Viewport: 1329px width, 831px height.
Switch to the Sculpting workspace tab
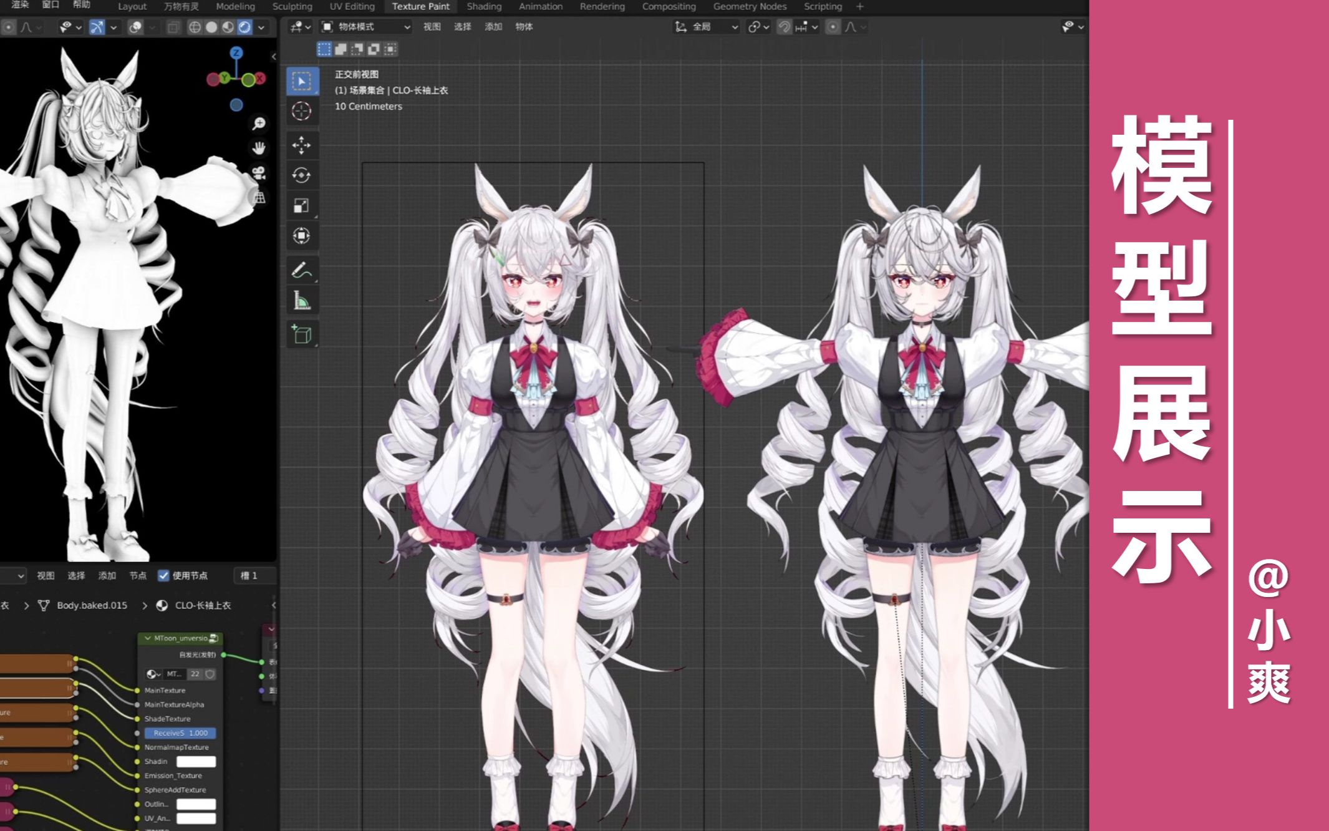292,6
